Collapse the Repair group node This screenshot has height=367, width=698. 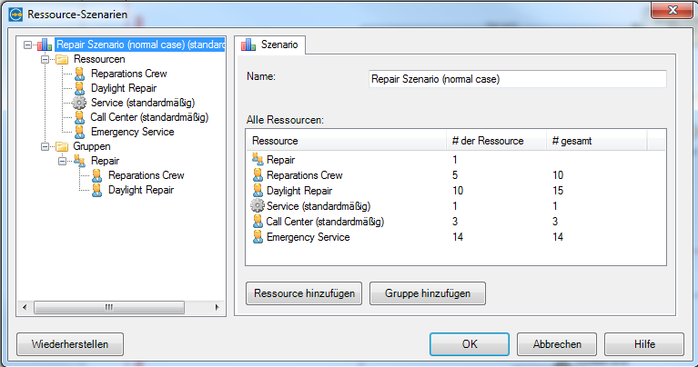pyautogui.click(x=62, y=161)
